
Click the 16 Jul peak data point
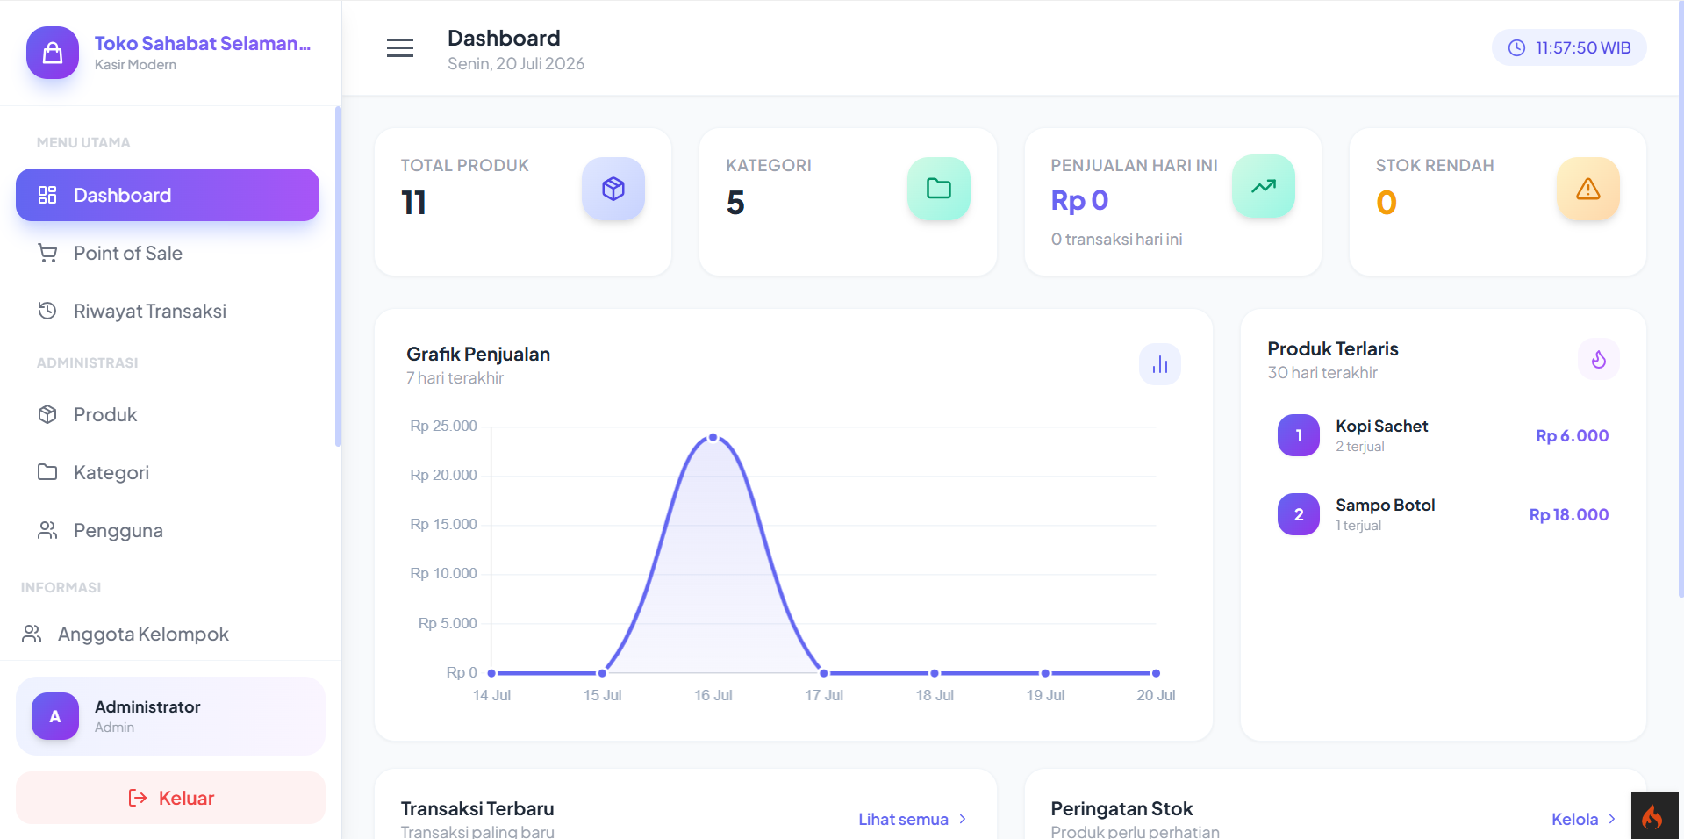[x=713, y=437]
